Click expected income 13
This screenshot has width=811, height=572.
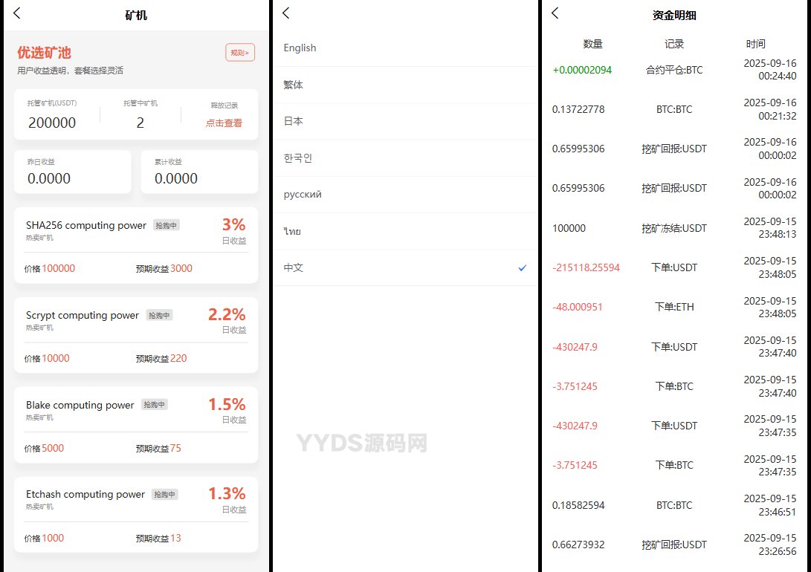[176, 539]
